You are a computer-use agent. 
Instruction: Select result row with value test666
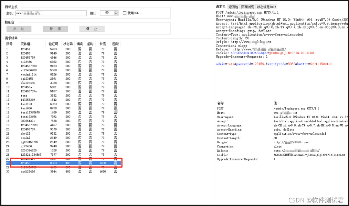[x=63, y=108]
